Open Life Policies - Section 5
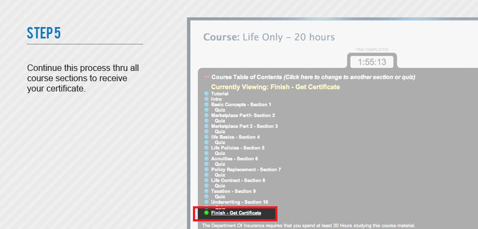The height and width of the screenshot is (229, 478). (237, 148)
